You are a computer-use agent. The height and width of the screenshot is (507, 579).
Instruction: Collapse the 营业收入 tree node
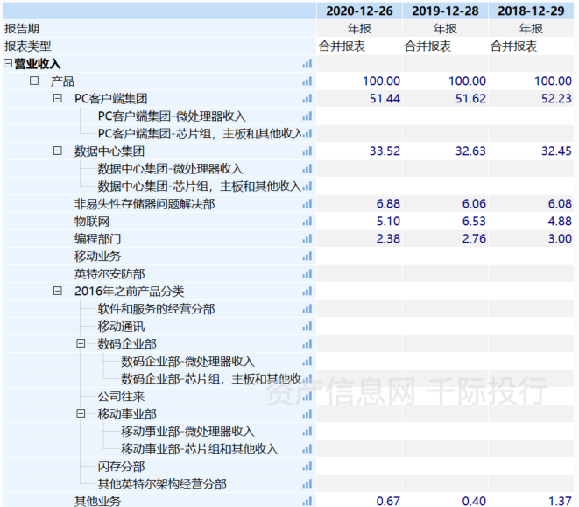click(x=8, y=64)
